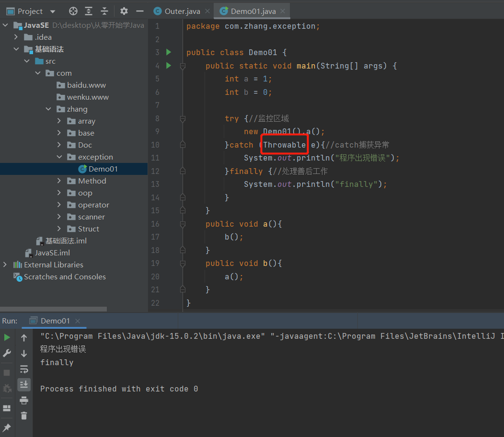Clear console output with trash icon
Viewport: 504px width, 437px height.
[24, 416]
